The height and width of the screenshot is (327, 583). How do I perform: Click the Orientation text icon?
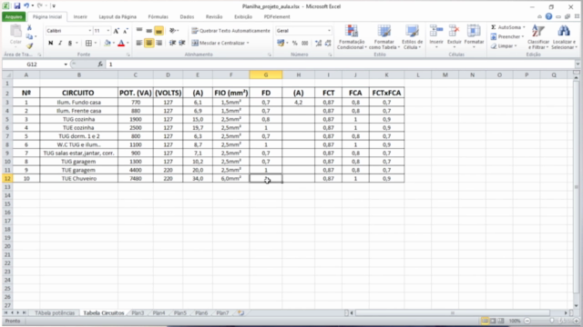tap(172, 31)
